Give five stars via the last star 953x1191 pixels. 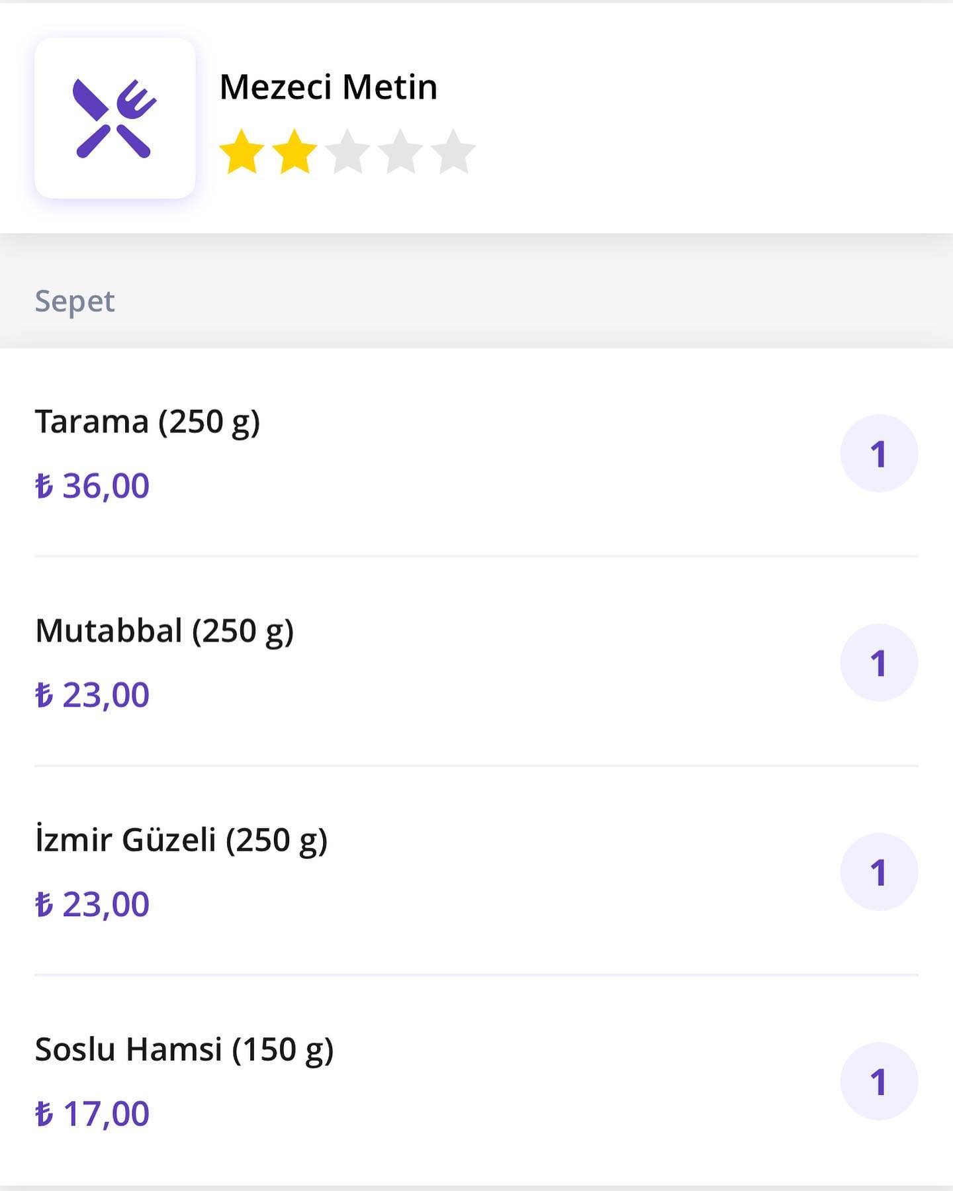(x=453, y=152)
